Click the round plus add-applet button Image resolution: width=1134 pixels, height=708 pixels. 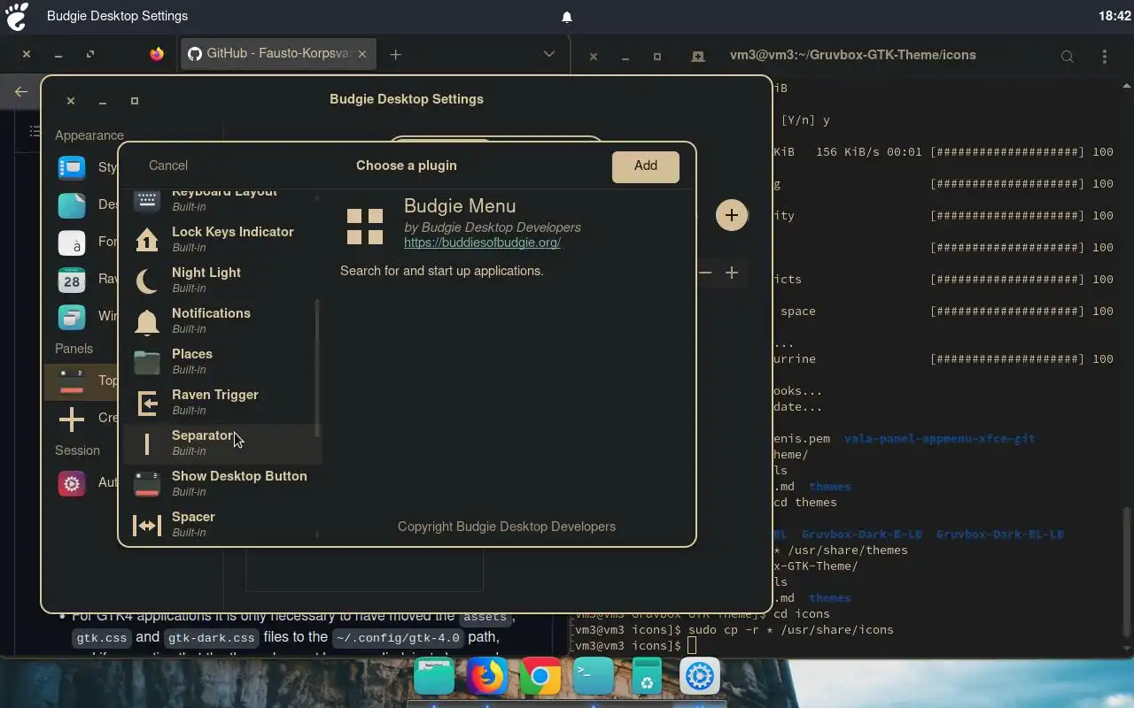click(731, 215)
